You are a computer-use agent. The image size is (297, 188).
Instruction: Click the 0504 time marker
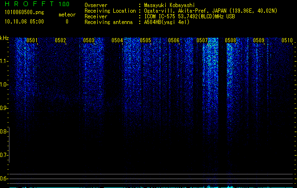117,40
